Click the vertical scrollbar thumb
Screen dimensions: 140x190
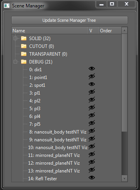point(124,83)
